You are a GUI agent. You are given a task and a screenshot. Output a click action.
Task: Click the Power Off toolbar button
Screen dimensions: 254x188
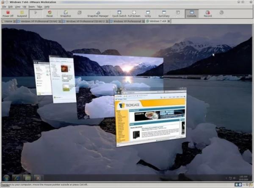[8, 14]
